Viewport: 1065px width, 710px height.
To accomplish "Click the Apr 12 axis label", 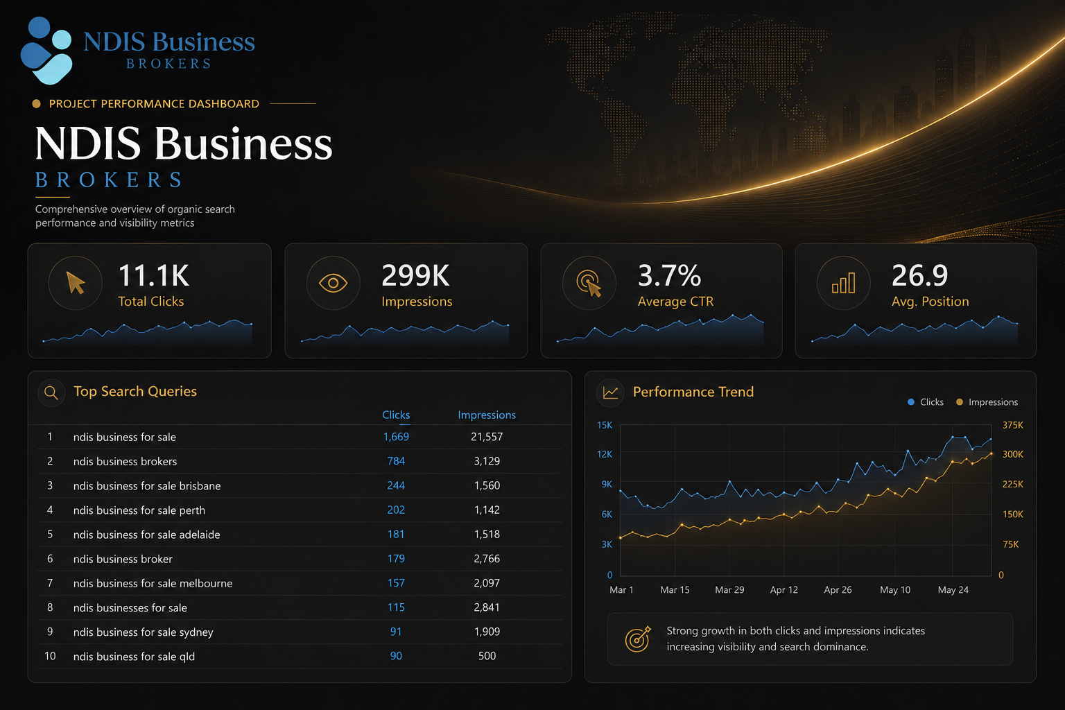I will (x=783, y=590).
